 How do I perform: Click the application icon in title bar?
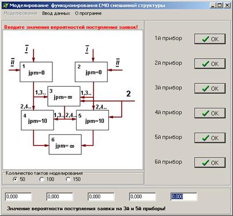pos(6,5)
